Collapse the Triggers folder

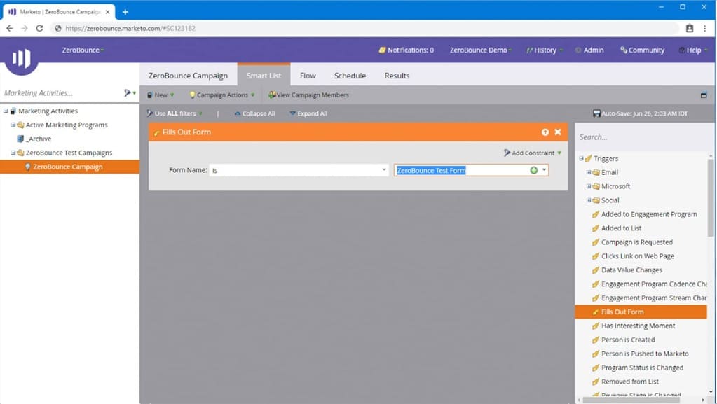tap(581, 158)
